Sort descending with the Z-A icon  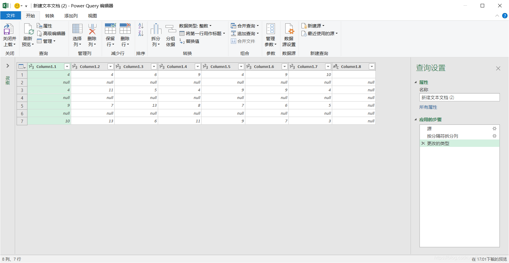click(x=141, y=33)
